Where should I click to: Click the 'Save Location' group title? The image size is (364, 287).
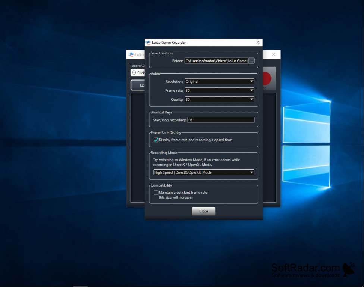coord(161,53)
